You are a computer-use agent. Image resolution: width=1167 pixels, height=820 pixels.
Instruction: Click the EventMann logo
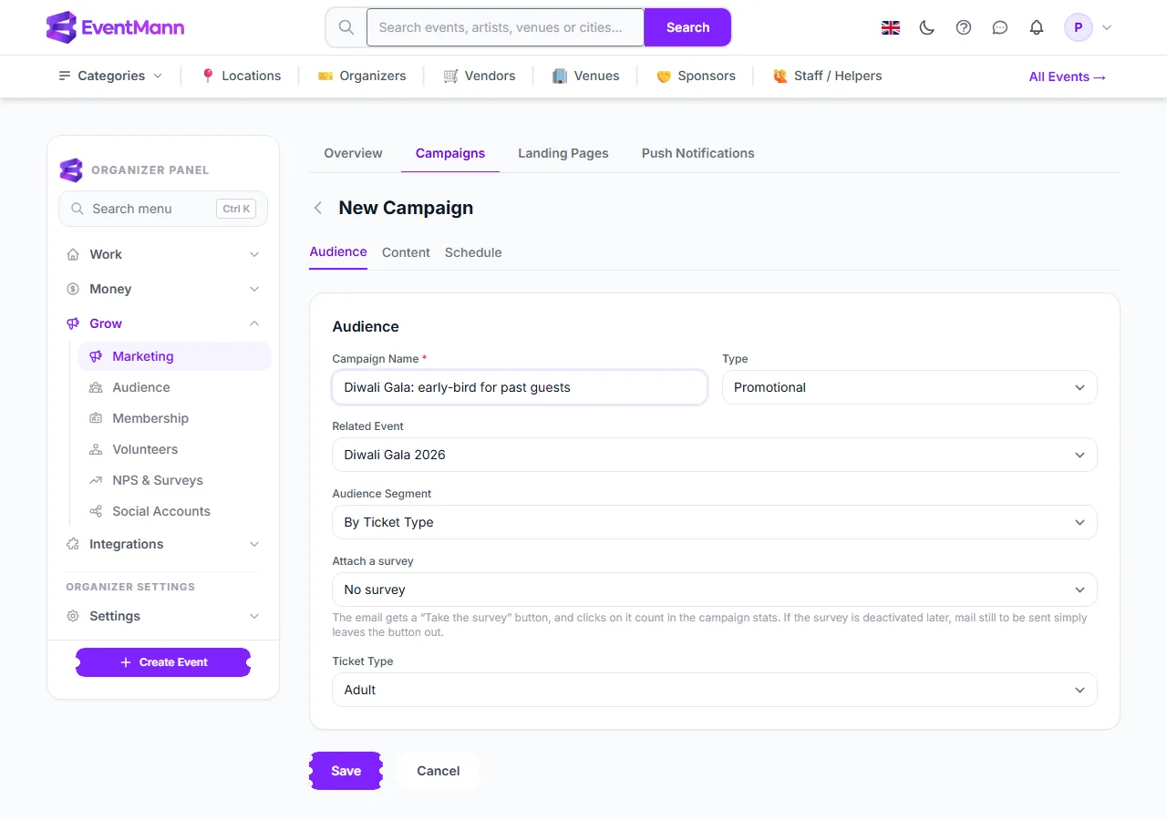coord(115,27)
